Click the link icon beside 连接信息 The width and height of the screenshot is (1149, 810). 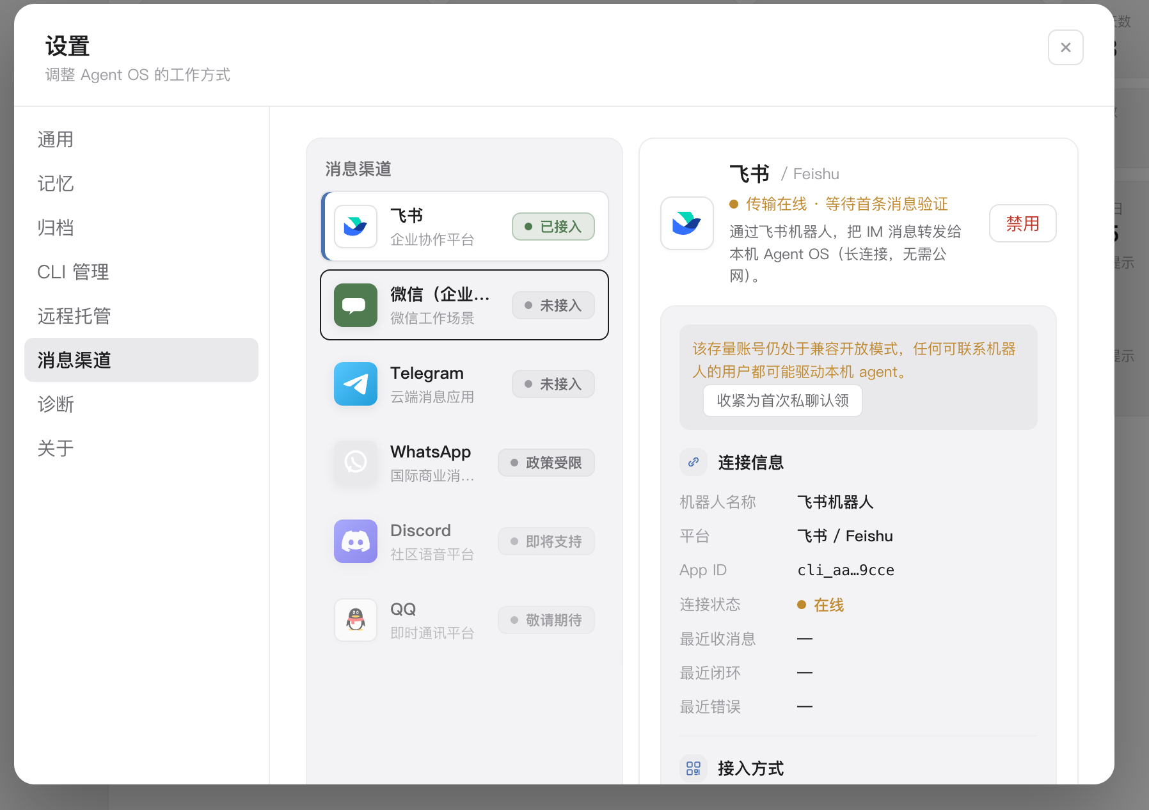pyautogui.click(x=693, y=462)
